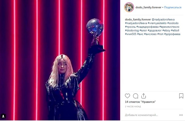Click the add comment input field

151,115
